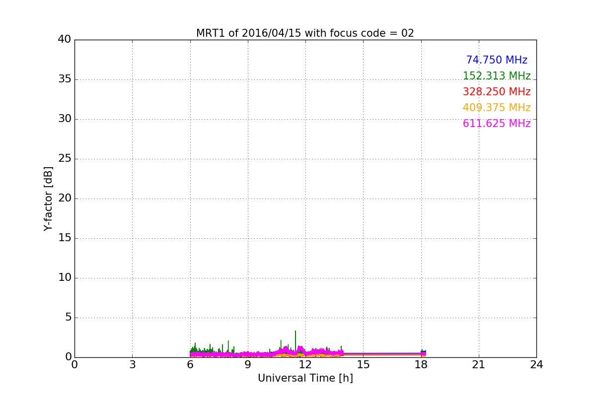The image size is (596, 397).
Task: Click the x-axis tick label 18
Action: 421,365
